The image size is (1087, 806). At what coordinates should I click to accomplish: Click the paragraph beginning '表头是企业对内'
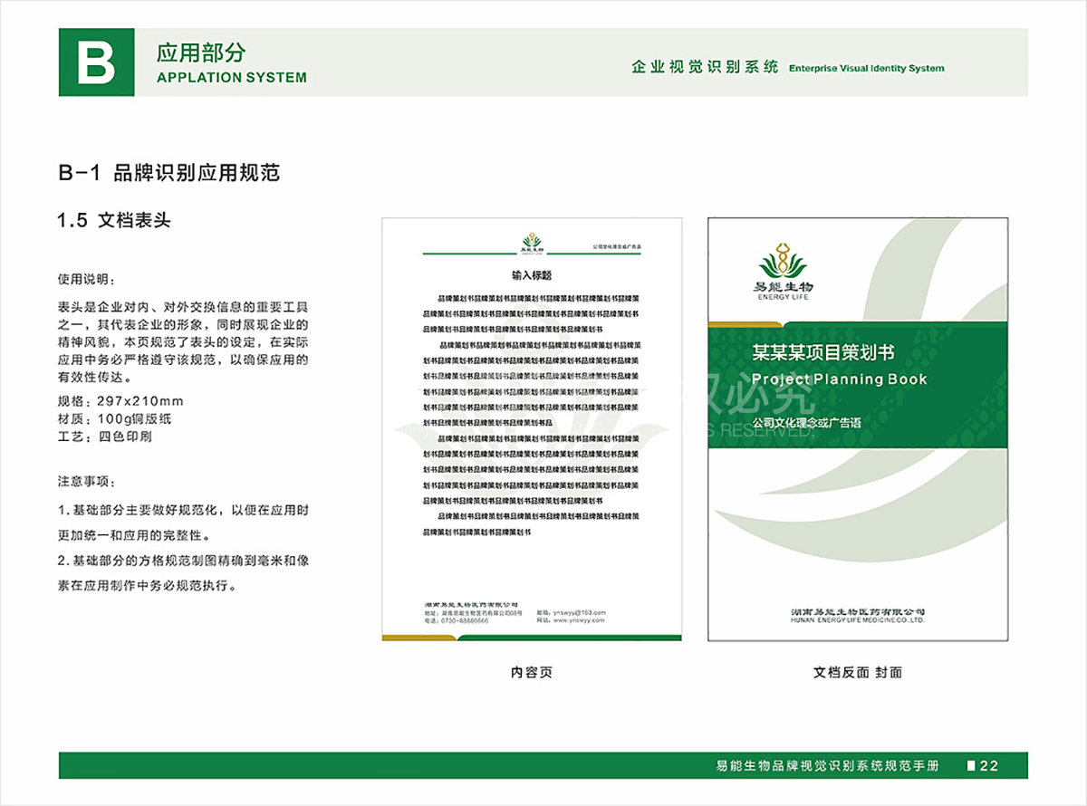click(183, 341)
